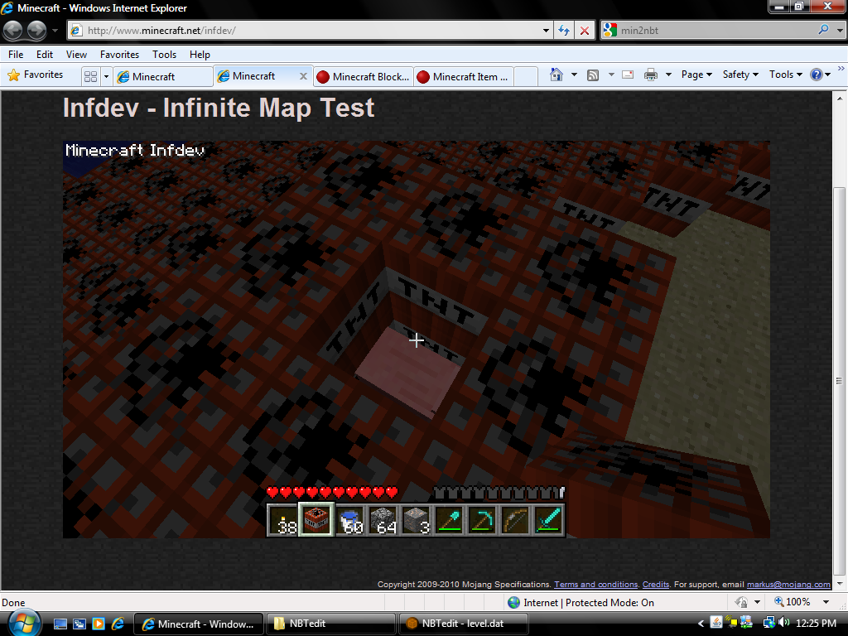Open the Terms and conditions link
848x636 pixels.
click(x=596, y=584)
